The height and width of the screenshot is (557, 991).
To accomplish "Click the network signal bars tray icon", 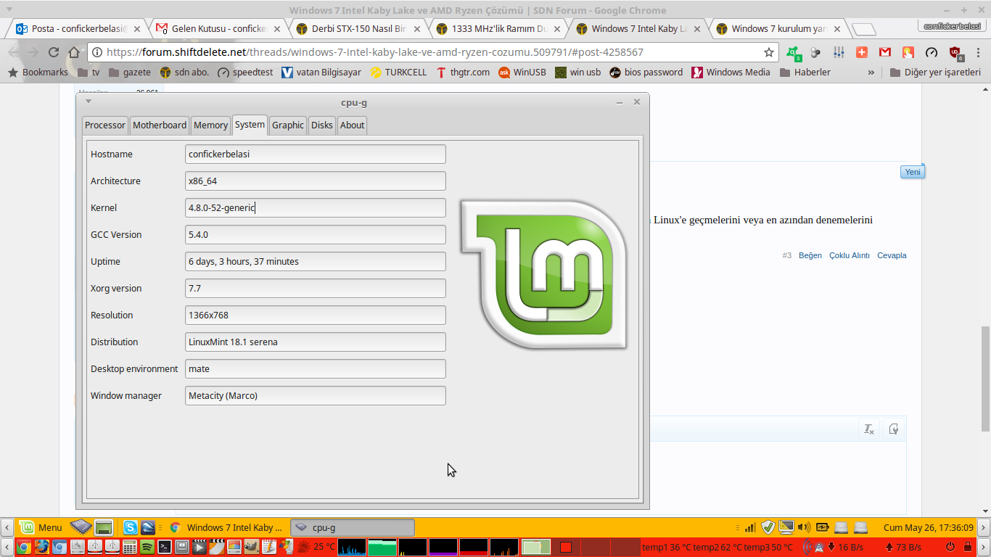I will pos(750,527).
